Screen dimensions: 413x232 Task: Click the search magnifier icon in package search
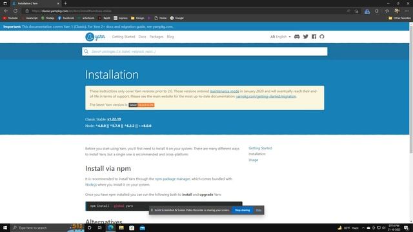[86, 52]
